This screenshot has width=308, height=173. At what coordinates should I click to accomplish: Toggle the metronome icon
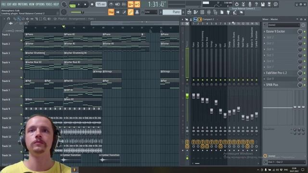pyautogui.click(x=111, y=4)
